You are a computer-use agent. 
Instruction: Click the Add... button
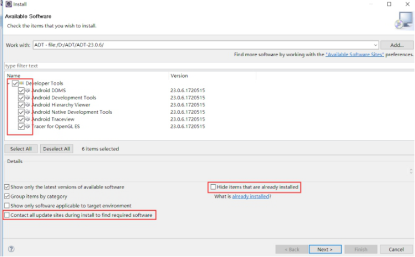[397, 45]
